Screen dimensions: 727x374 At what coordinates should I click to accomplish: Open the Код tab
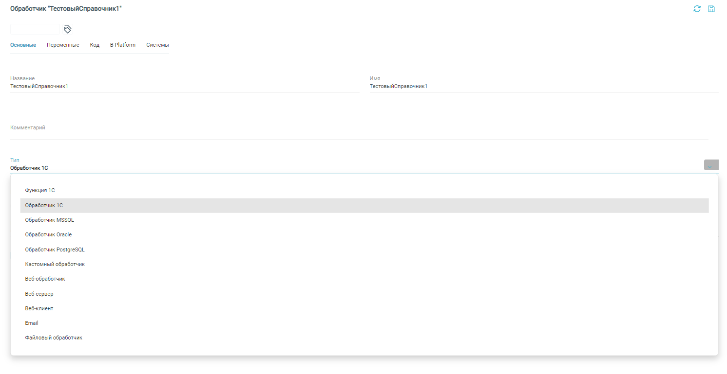95,45
